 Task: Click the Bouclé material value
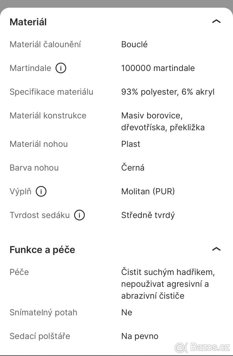tap(135, 44)
